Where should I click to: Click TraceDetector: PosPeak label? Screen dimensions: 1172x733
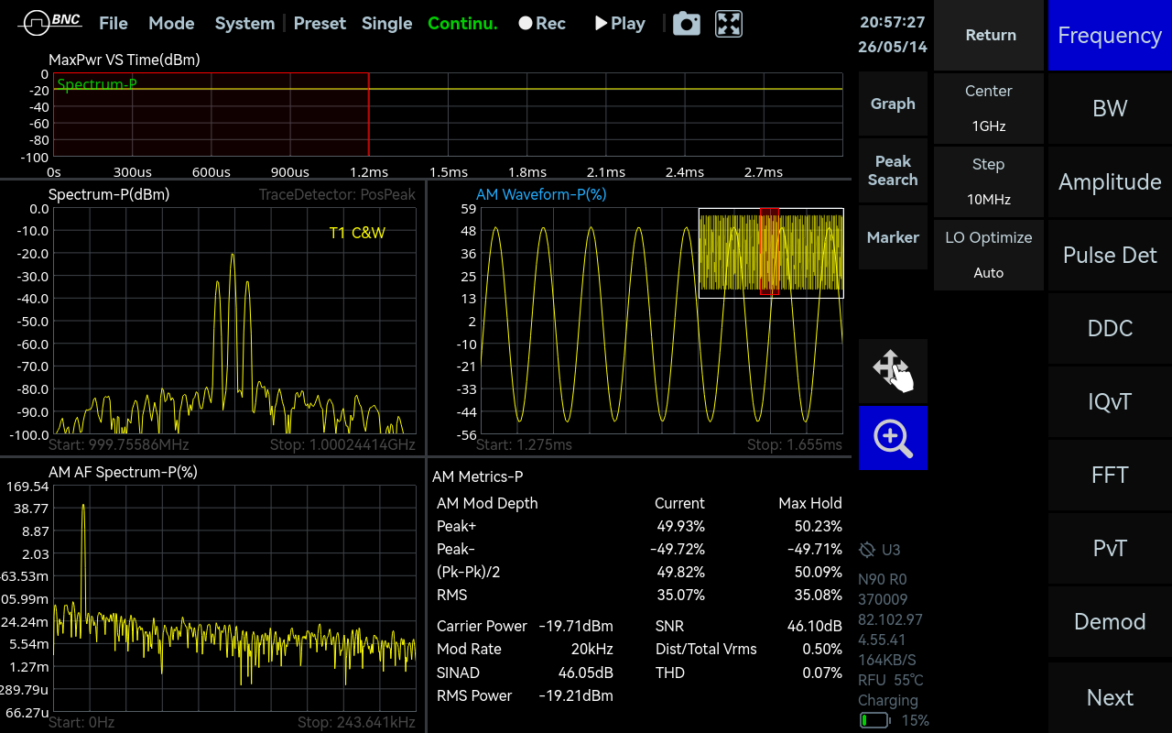click(337, 194)
